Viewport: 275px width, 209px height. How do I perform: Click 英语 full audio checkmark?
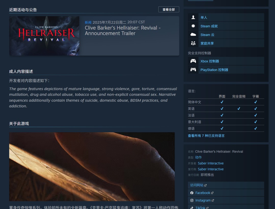pos(239,109)
